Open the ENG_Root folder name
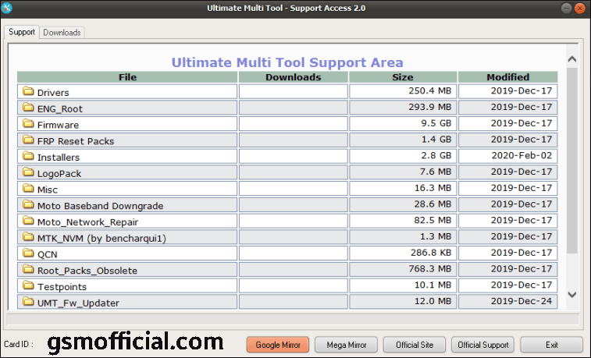The width and height of the screenshot is (591, 358). [60, 108]
